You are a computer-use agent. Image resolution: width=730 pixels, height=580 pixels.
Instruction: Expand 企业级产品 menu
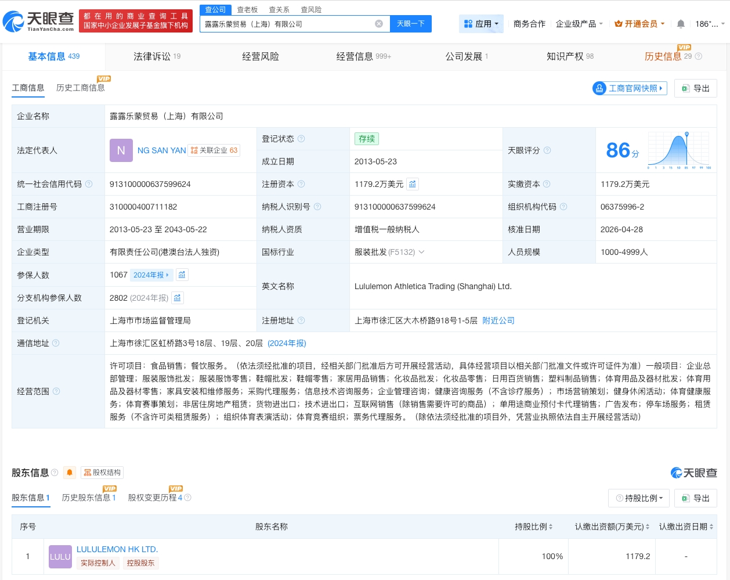coord(579,24)
